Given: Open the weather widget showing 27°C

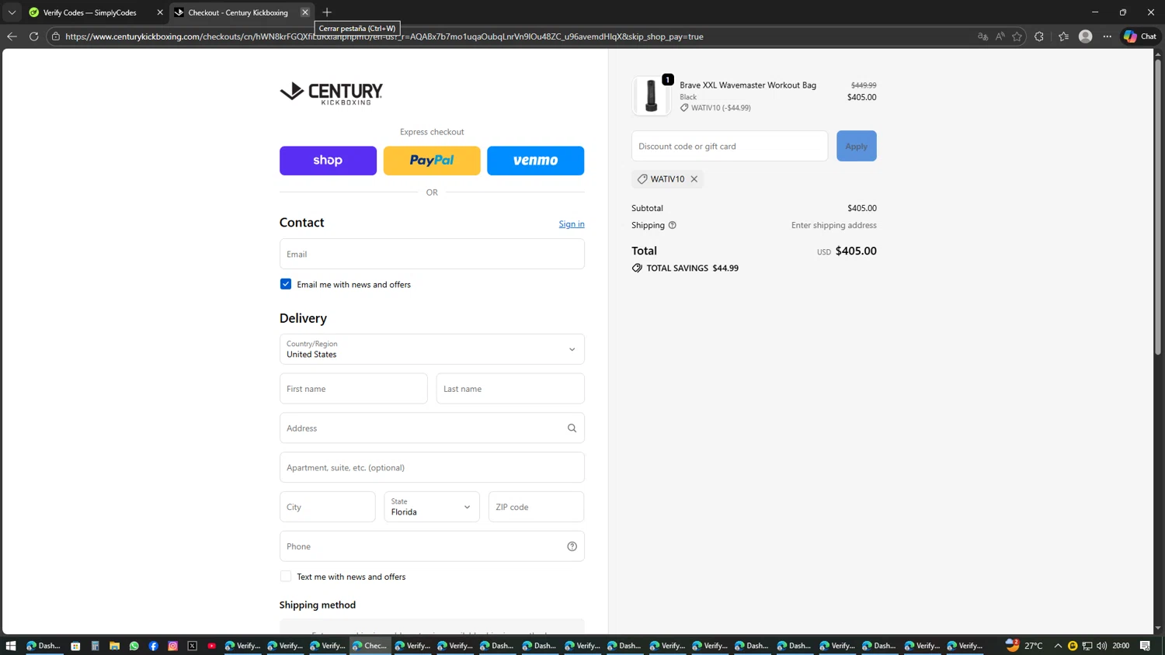Looking at the screenshot, I should [1024, 646].
